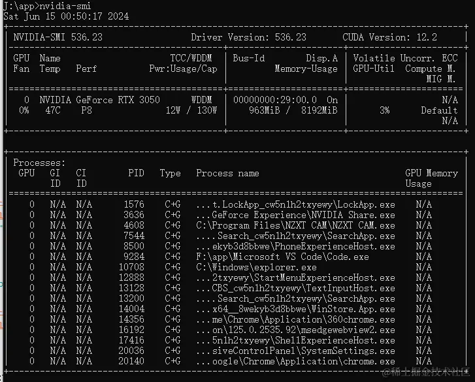Click GPU memory 'N/A' in chrome.exe row

pos(423,361)
